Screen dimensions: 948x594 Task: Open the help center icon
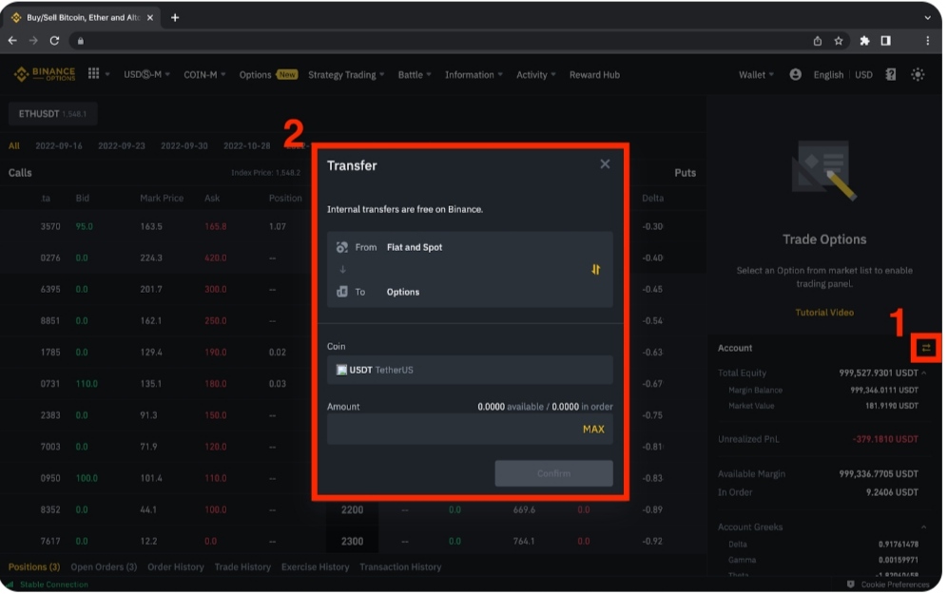pos(891,74)
